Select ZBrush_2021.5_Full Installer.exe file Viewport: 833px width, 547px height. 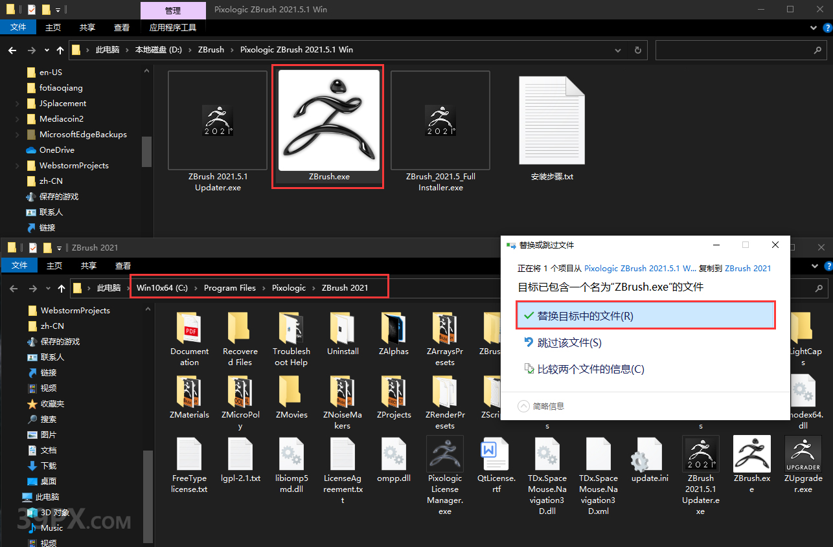(x=440, y=132)
